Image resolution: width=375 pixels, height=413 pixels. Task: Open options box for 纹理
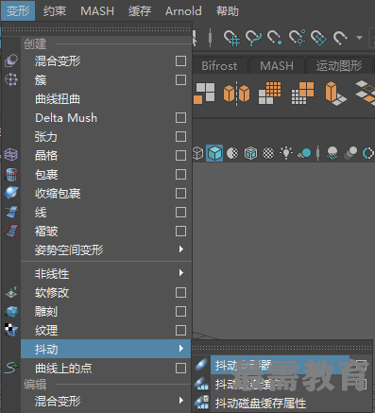180,331
